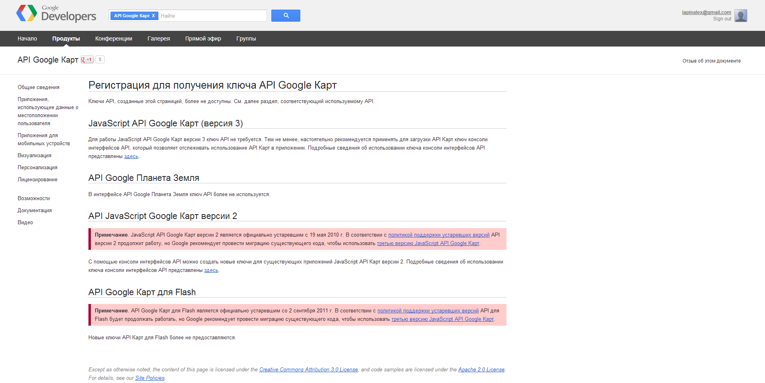The width and height of the screenshot is (765, 383).
Task: Click the main registration page heading
Action: [x=213, y=85]
